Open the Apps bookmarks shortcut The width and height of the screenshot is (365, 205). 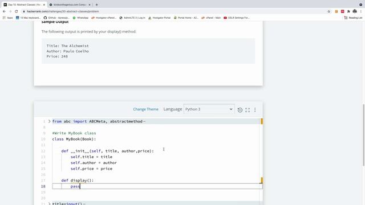pyautogui.click(x=7, y=18)
